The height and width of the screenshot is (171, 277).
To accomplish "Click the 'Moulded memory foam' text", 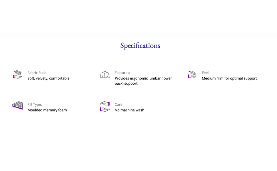I will [47, 110].
